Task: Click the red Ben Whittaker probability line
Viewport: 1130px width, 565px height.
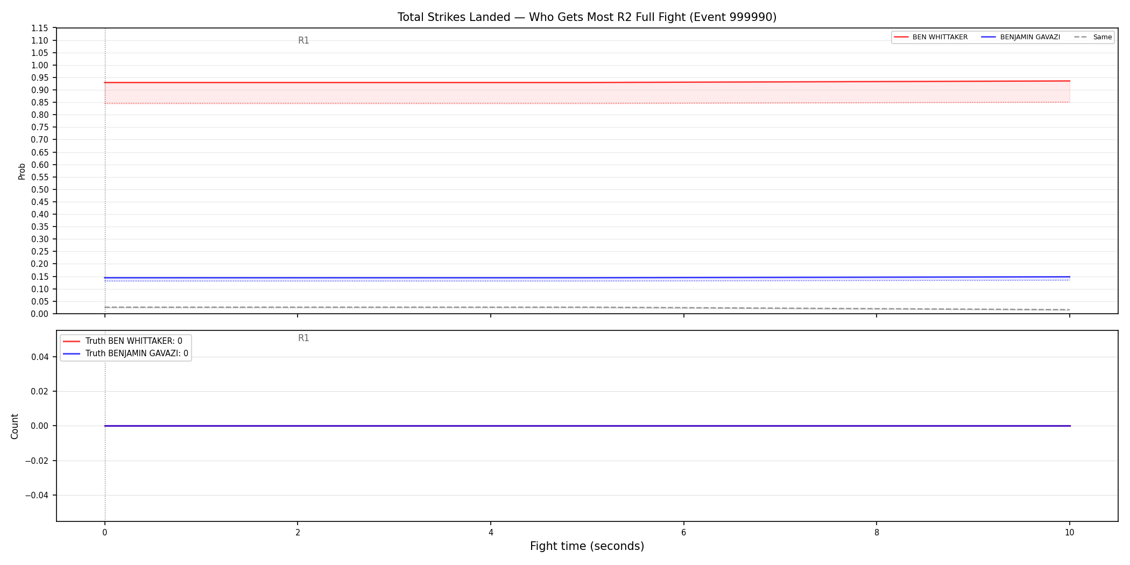Action: click(x=587, y=82)
